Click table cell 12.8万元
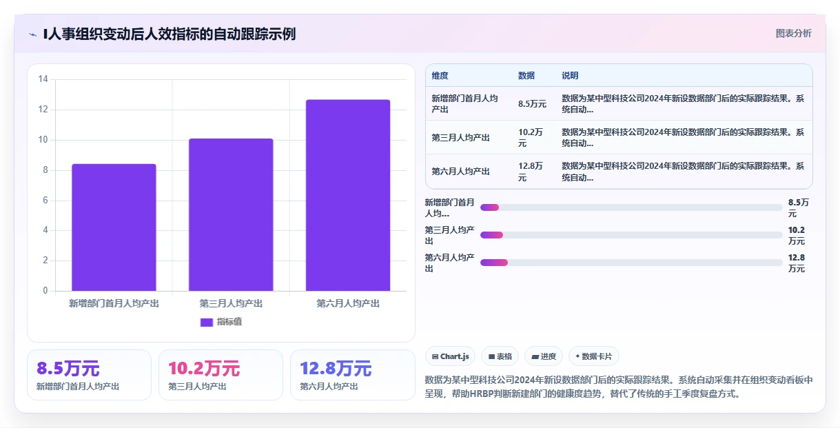The width and height of the screenshot is (840, 428). [531, 172]
